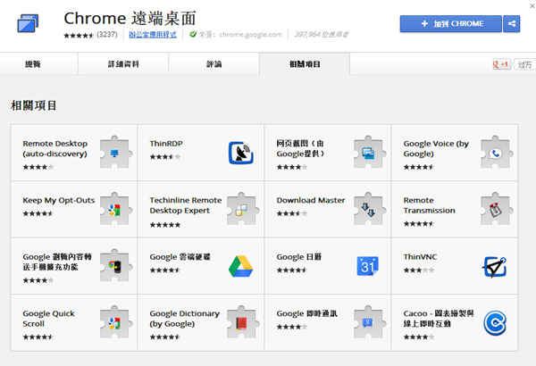
Task: Click the Chrome 遠端桌面 app icon
Action: click(29, 23)
